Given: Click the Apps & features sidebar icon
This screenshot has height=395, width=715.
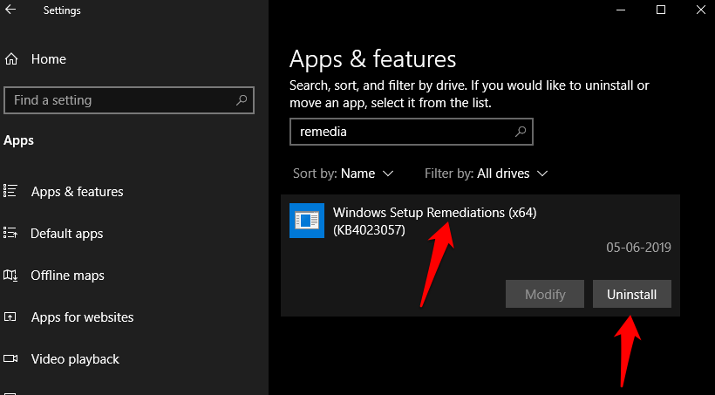Looking at the screenshot, I should pyautogui.click(x=11, y=191).
